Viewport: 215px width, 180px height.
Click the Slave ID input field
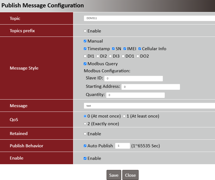click(x=133, y=79)
